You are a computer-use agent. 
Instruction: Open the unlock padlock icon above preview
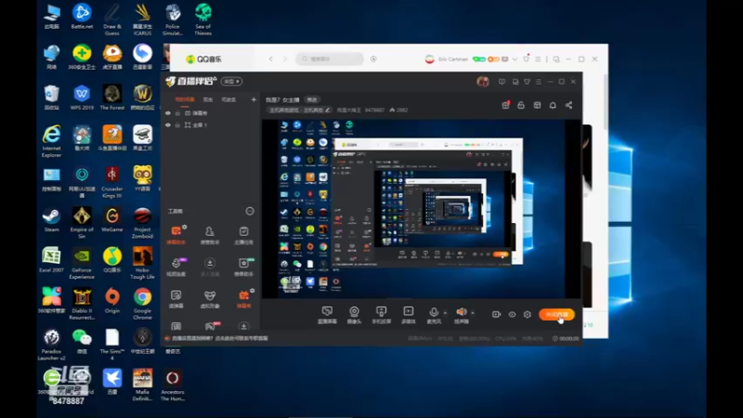coord(521,105)
